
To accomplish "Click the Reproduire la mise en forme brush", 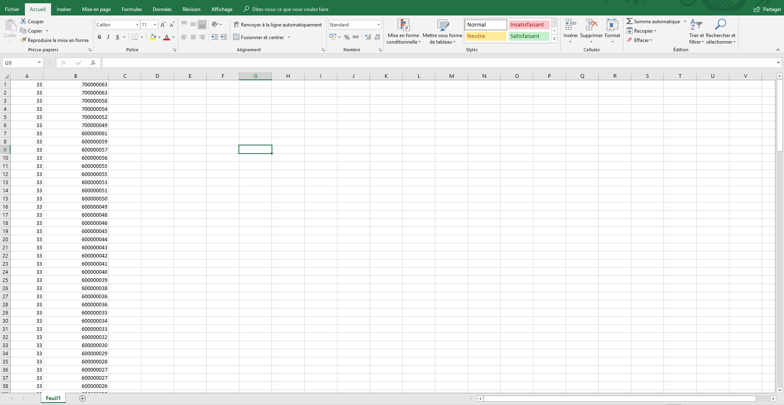I will (x=24, y=40).
